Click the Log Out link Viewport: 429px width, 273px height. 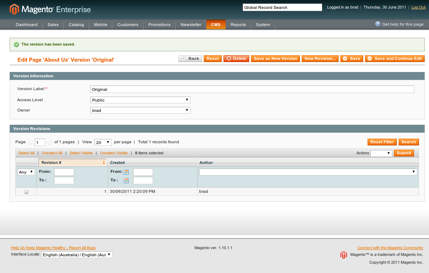[x=418, y=7]
